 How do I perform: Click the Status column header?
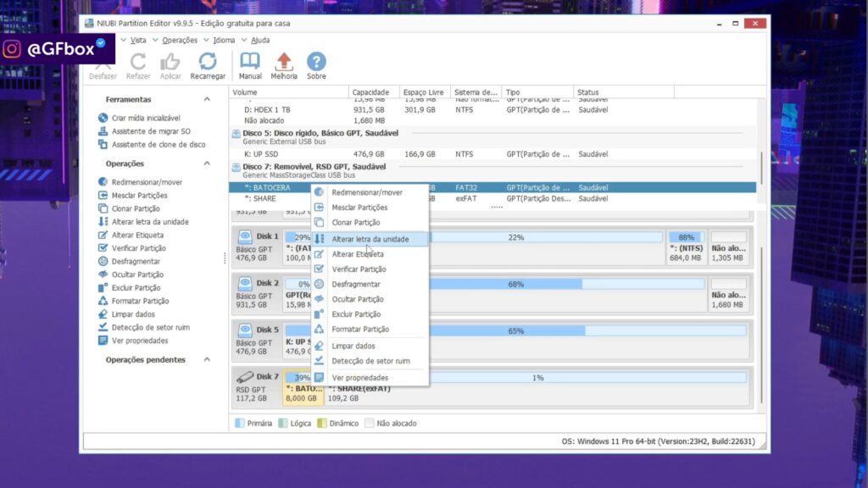click(x=623, y=92)
